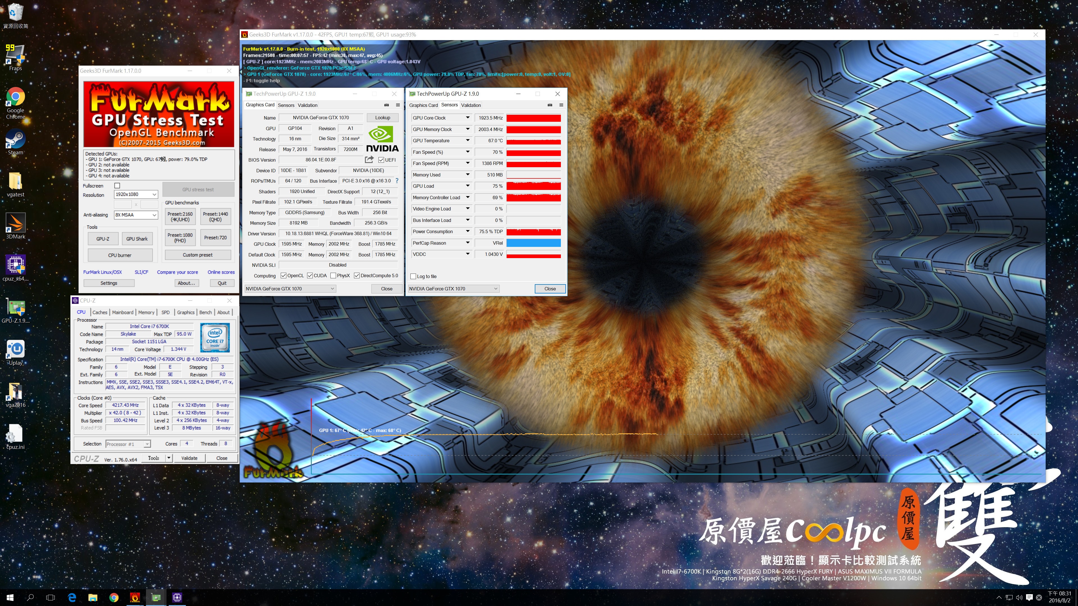
Task: Switch to CPU-Z taskbar icon
Action: click(x=177, y=597)
